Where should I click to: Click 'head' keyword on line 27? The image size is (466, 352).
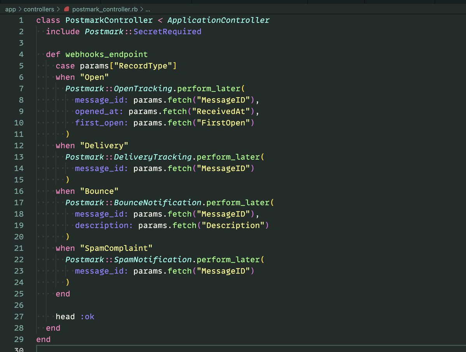[65, 316]
